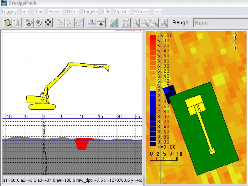Open the Tide menu
Viewport: 248px width, 186px height.
pos(106,11)
